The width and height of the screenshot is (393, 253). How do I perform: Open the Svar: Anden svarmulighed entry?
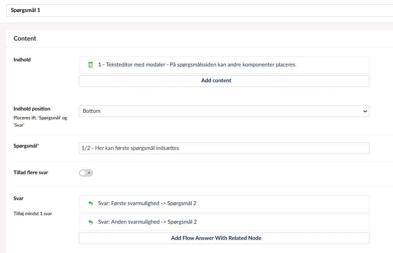tap(147, 222)
